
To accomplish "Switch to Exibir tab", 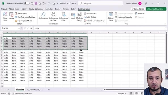I will (x=73, y=9).
